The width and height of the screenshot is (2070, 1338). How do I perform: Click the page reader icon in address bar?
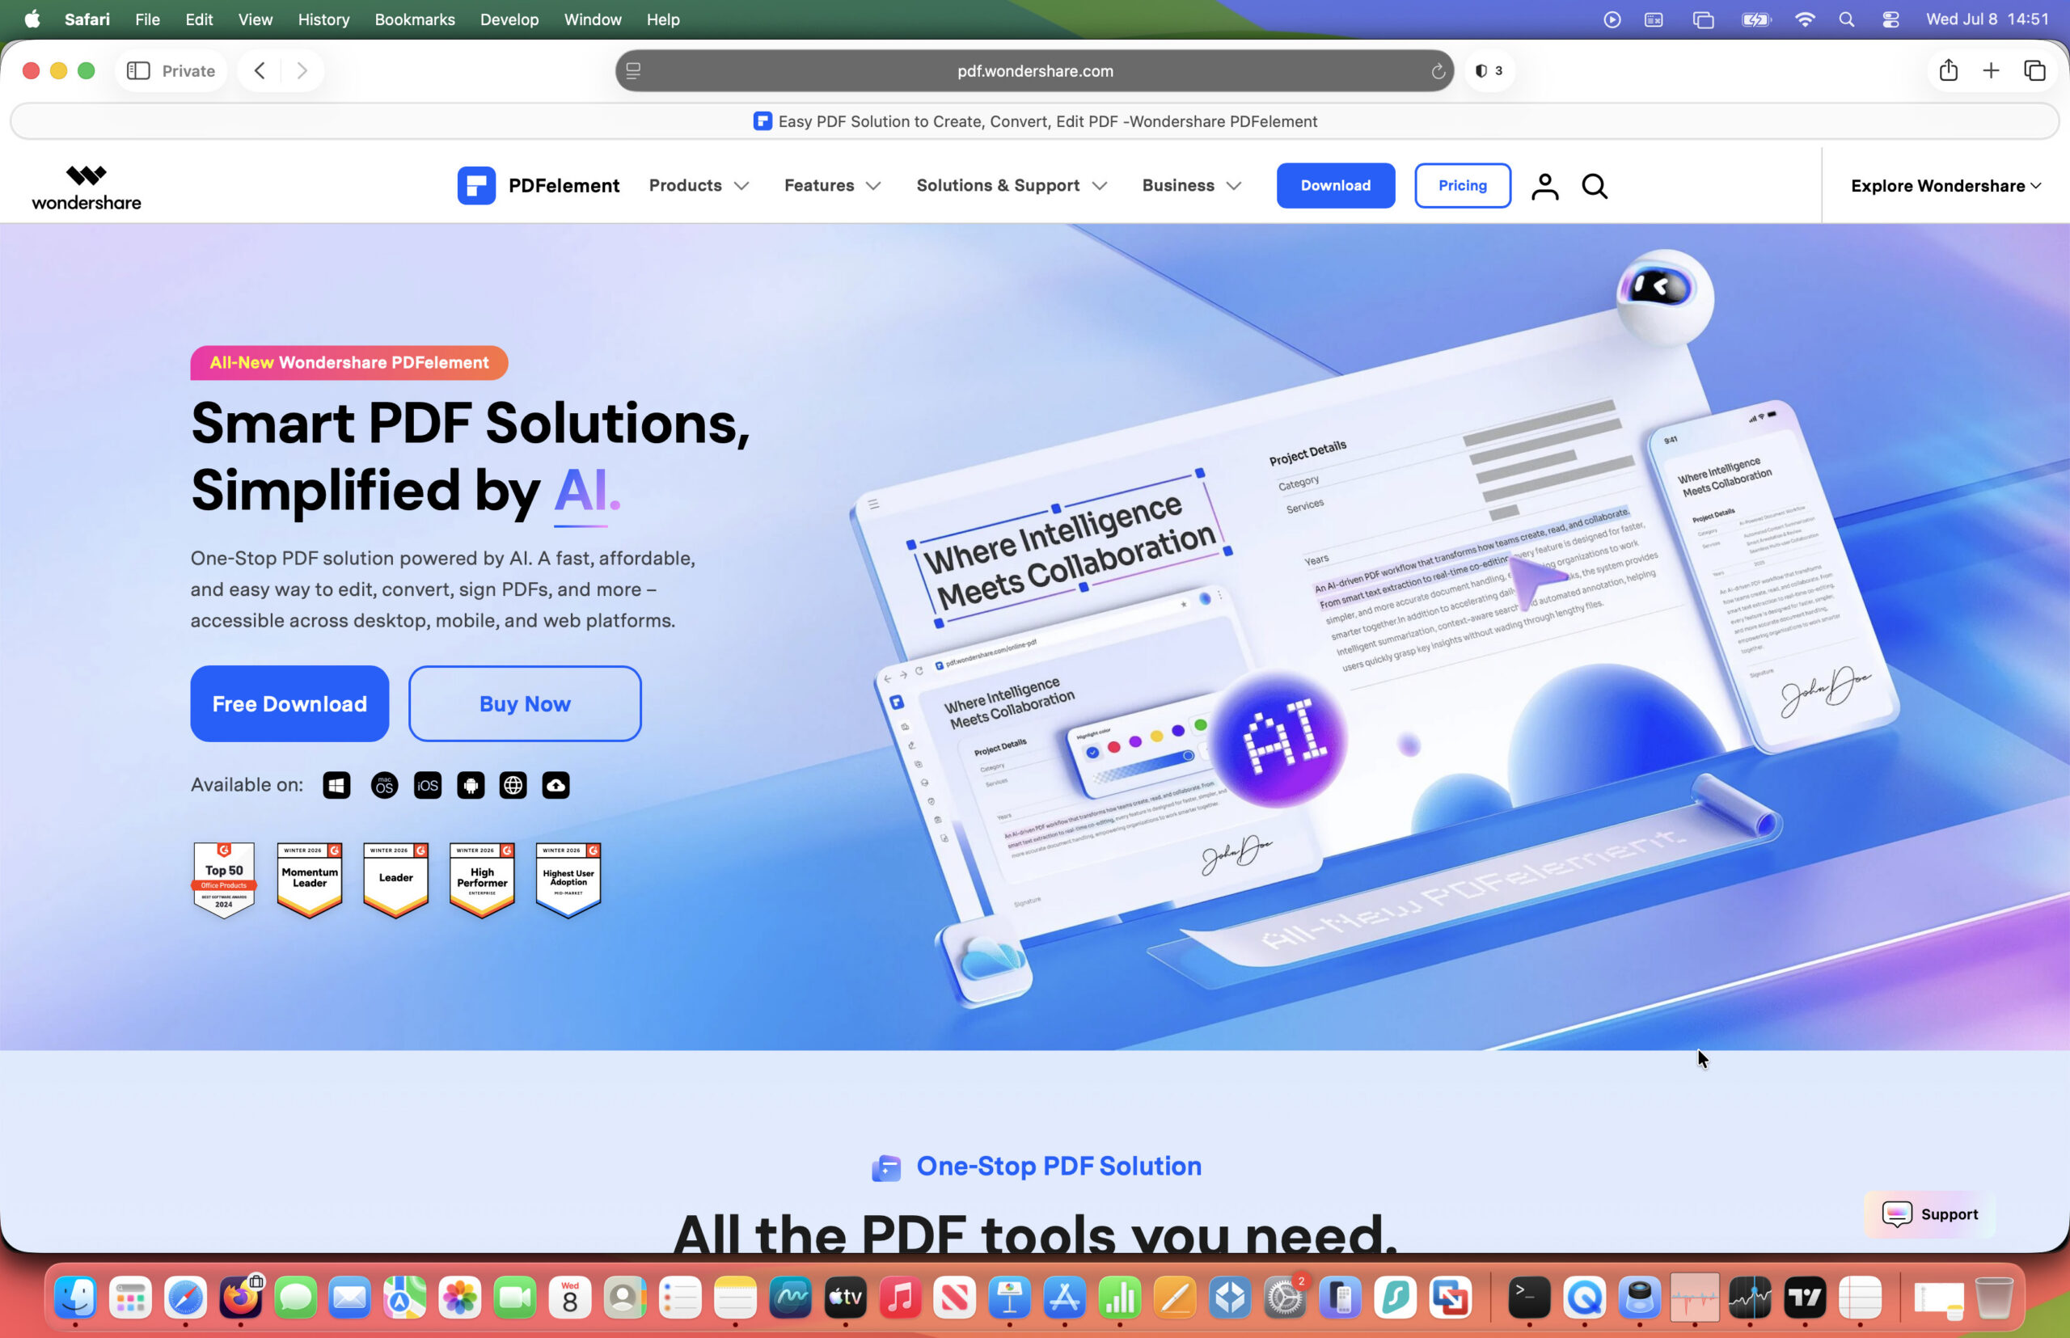pyautogui.click(x=633, y=71)
